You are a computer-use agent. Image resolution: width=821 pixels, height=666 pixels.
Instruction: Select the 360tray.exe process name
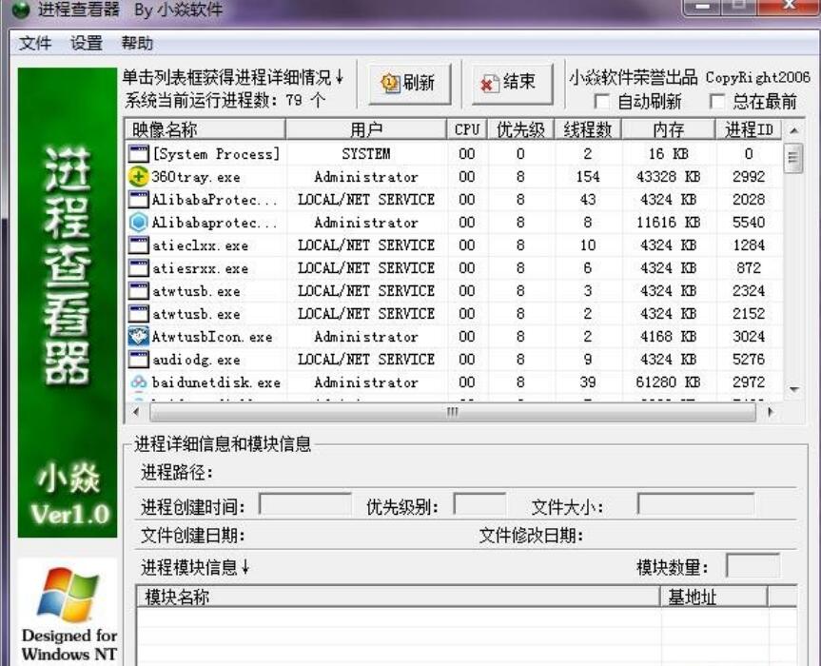[x=196, y=177]
